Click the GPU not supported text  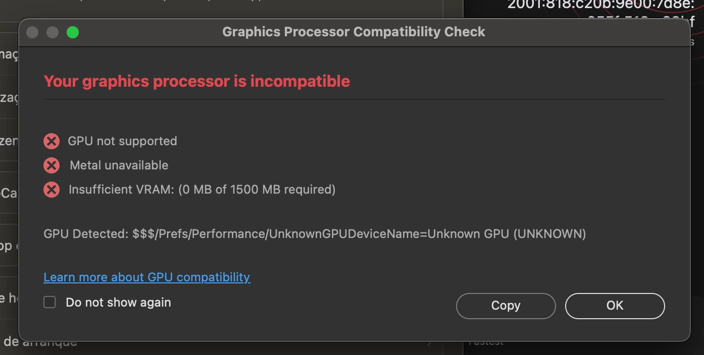[122, 141]
